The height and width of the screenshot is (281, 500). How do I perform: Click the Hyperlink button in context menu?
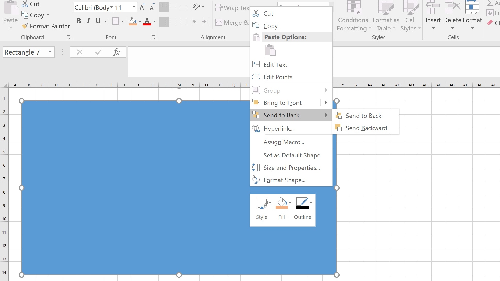(x=278, y=129)
